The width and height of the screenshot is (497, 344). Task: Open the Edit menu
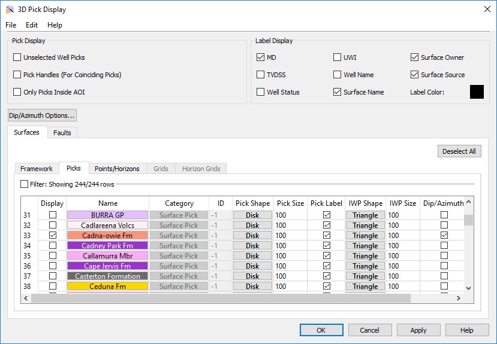(32, 25)
